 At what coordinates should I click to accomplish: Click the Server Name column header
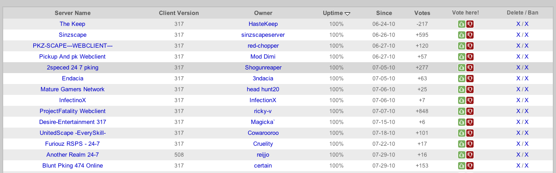(x=72, y=13)
